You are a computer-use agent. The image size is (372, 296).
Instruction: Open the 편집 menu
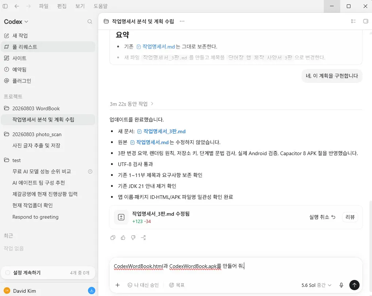pyautogui.click(x=62, y=6)
